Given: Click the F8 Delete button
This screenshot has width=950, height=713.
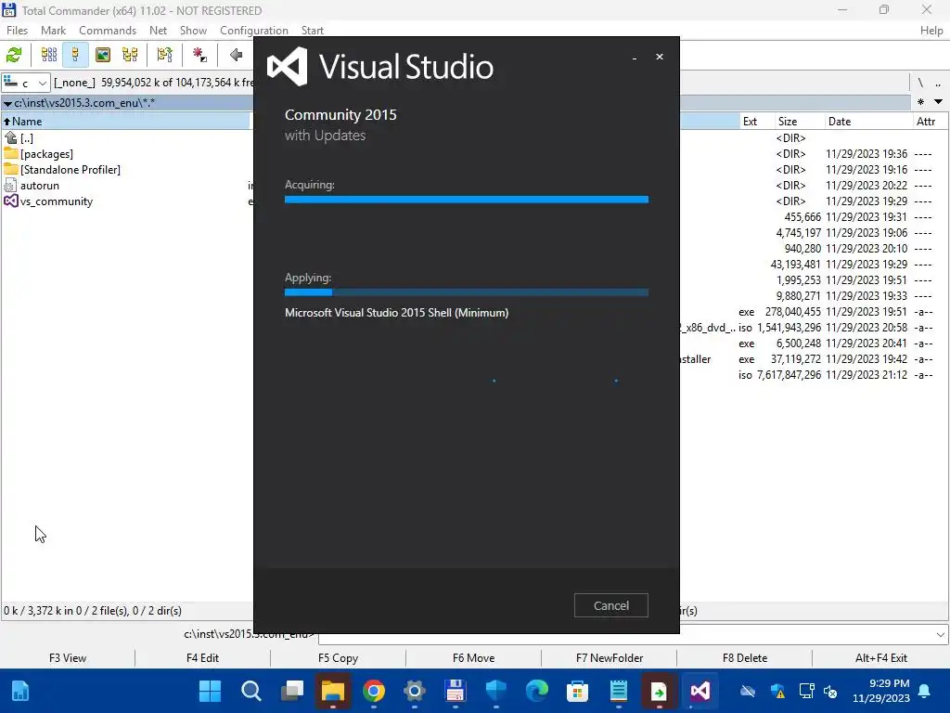Looking at the screenshot, I should pyautogui.click(x=745, y=658).
